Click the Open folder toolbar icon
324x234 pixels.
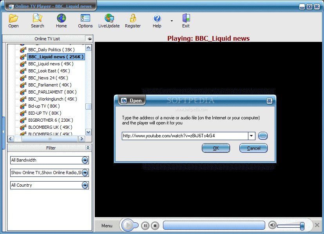[13, 21]
